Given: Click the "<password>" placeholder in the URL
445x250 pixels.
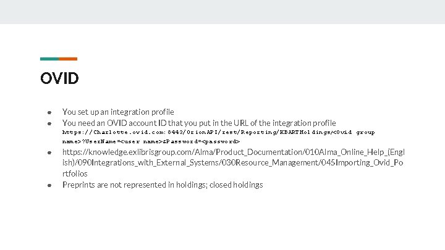Looking at the screenshot, I should [220, 141].
